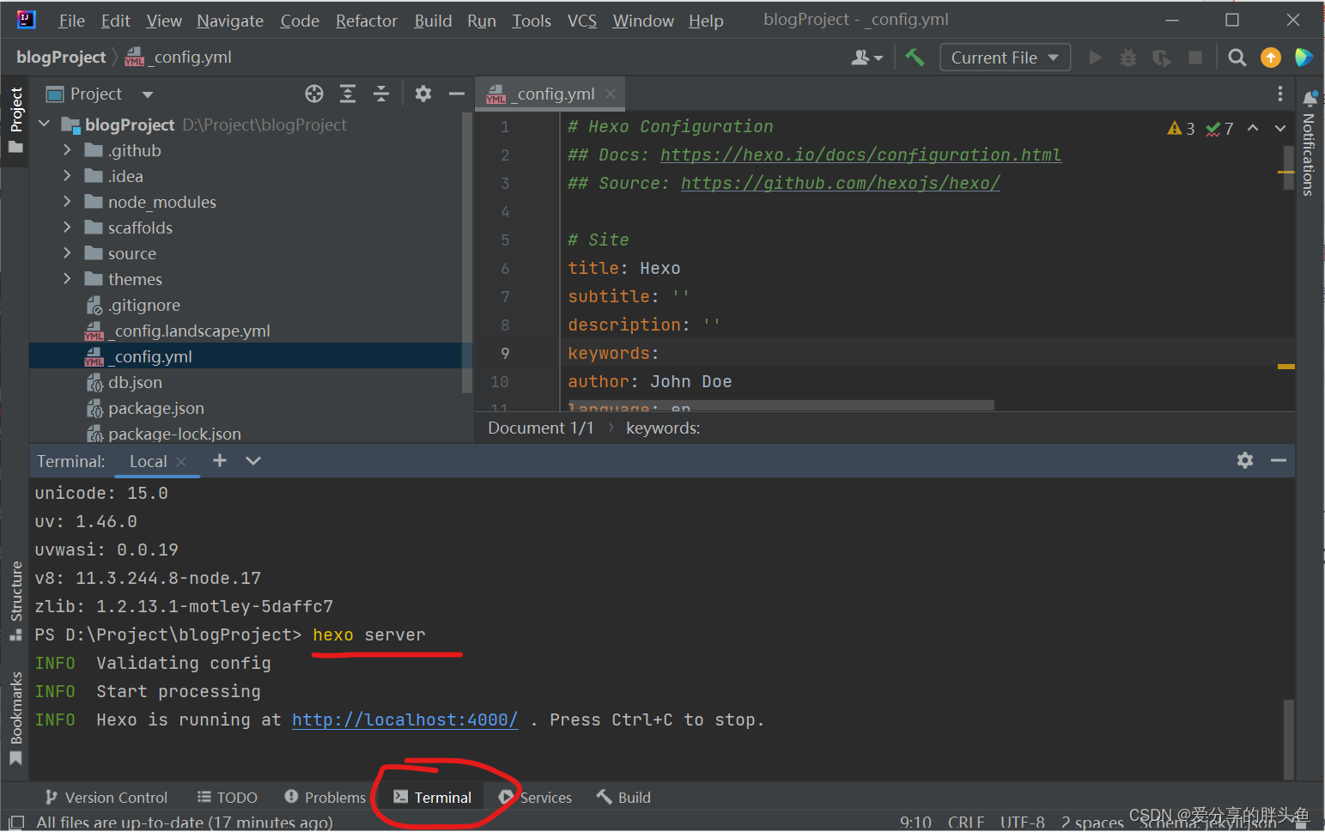Open Project panel gear options
Screen dimensions: 1325x832
pyautogui.click(x=423, y=94)
